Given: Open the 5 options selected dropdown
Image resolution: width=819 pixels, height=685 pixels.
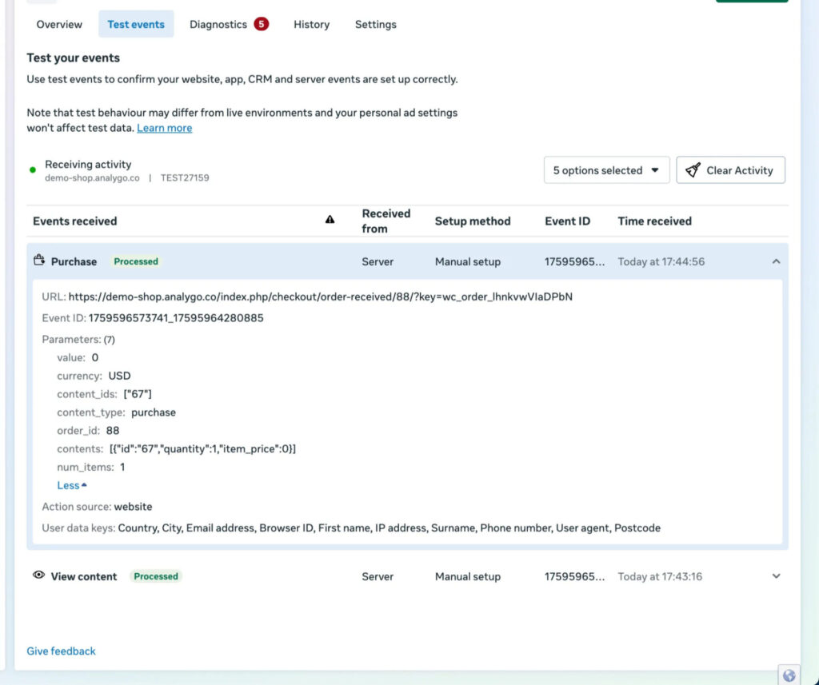Looking at the screenshot, I should (x=606, y=170).
